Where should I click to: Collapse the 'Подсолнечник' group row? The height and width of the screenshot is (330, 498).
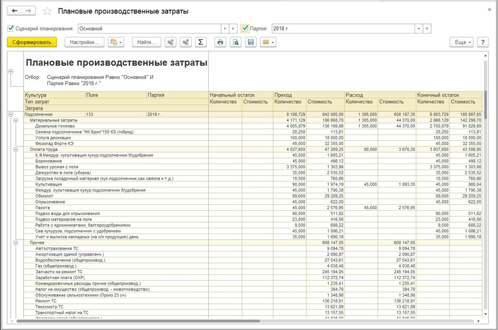pos(11,114)
